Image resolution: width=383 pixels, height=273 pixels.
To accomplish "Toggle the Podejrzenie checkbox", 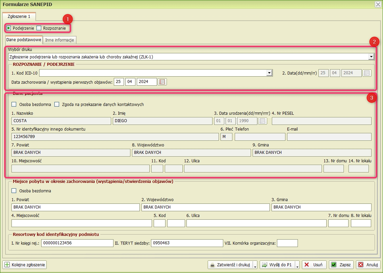I will point(9,28).
